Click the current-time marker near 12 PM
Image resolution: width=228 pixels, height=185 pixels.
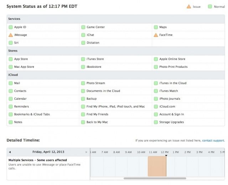[166, 156]
